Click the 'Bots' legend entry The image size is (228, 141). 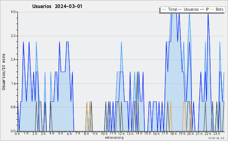point(219,9)
